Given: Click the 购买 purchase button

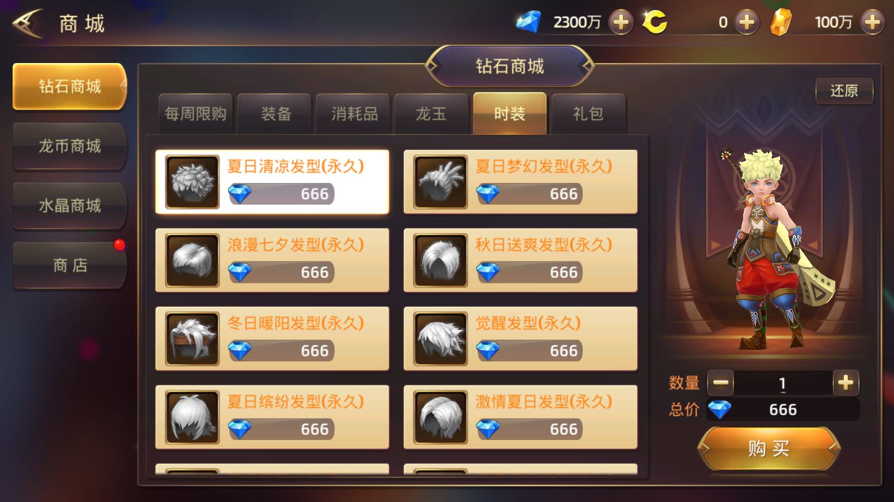Looking at the screenshot, I should click(769, 448).
